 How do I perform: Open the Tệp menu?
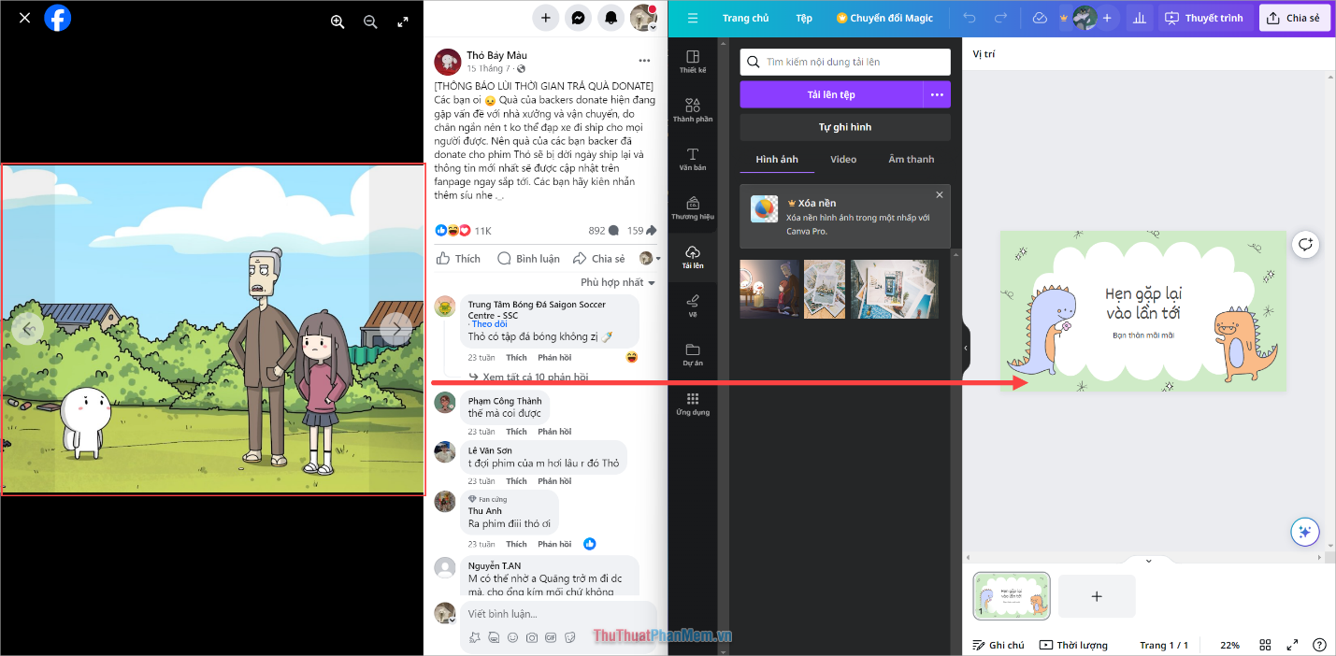click(804, 17)
